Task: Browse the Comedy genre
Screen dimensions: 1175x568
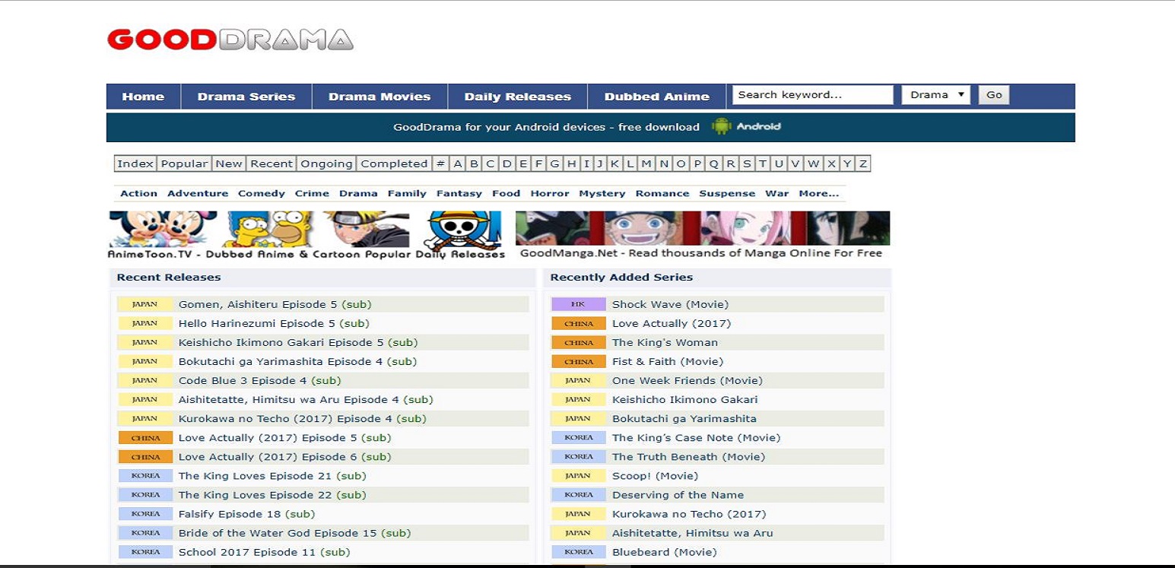Action: pyautogui.click(x=262, y=194)
